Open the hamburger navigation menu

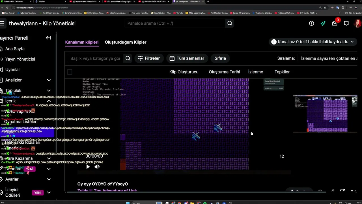click(2, 24)
